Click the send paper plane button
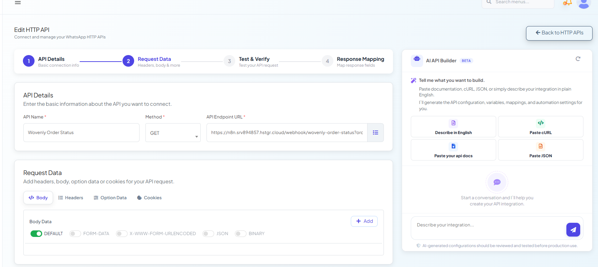598x267 pixels. click(x=573, y=230)
